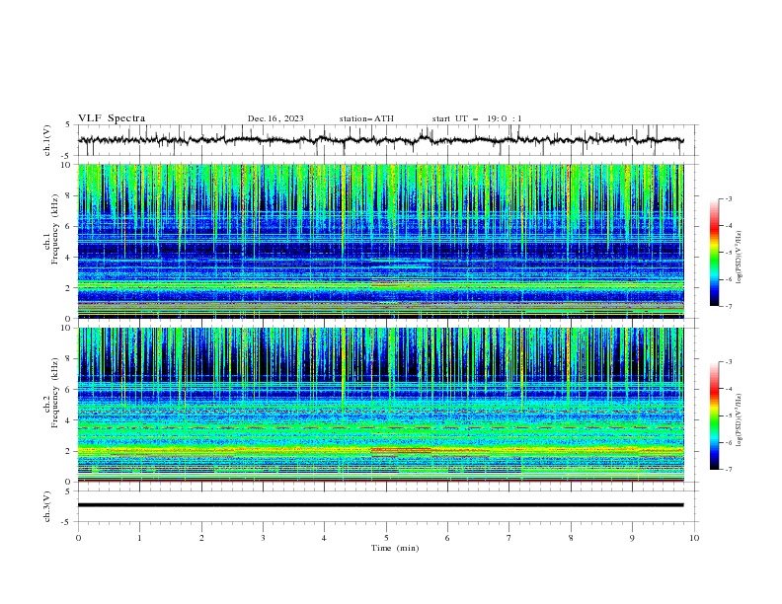Click the ch.2 "Frequency (kHz)" axis label
The width and height of the screenshot is (782, 604).
54,392
